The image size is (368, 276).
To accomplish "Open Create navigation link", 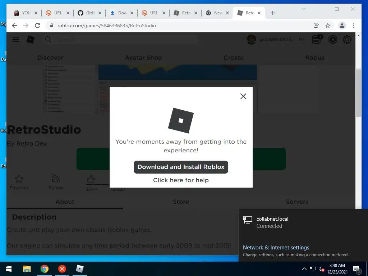I will click(234, 57).
